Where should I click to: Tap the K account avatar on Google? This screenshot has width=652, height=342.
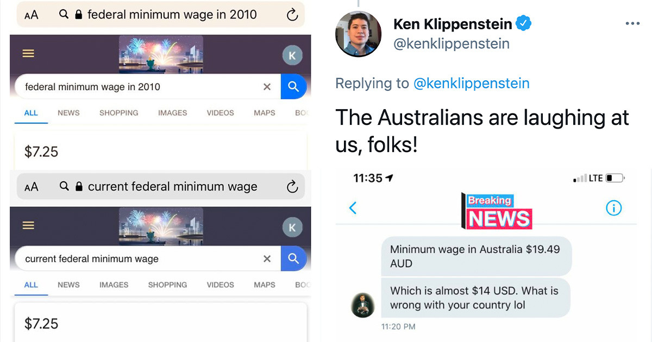pos(292,55)
